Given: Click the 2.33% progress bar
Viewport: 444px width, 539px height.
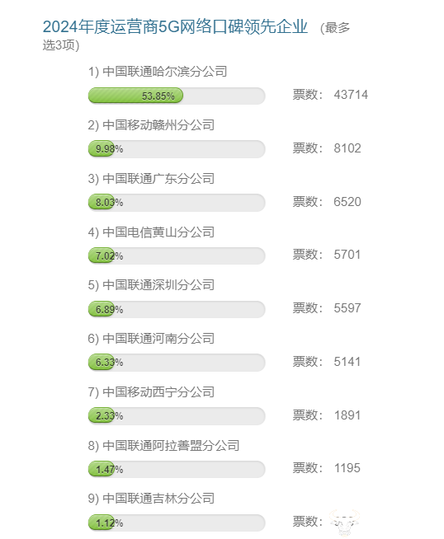Looking at the screenshot, I should click(177, 416).
